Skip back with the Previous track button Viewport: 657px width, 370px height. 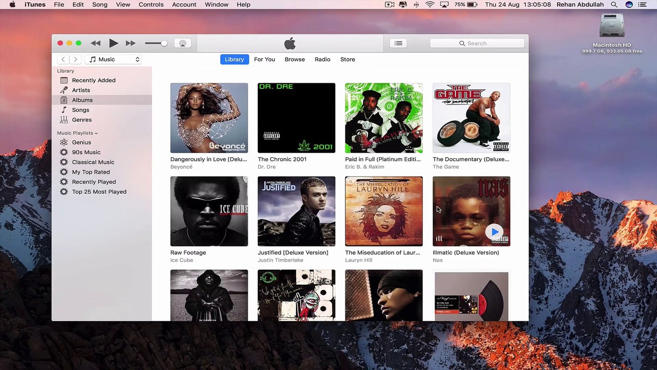pyautogui.click(x=95, y=44)
